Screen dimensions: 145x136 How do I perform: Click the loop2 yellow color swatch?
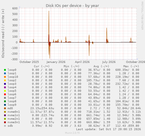click(x=5, y=80)
